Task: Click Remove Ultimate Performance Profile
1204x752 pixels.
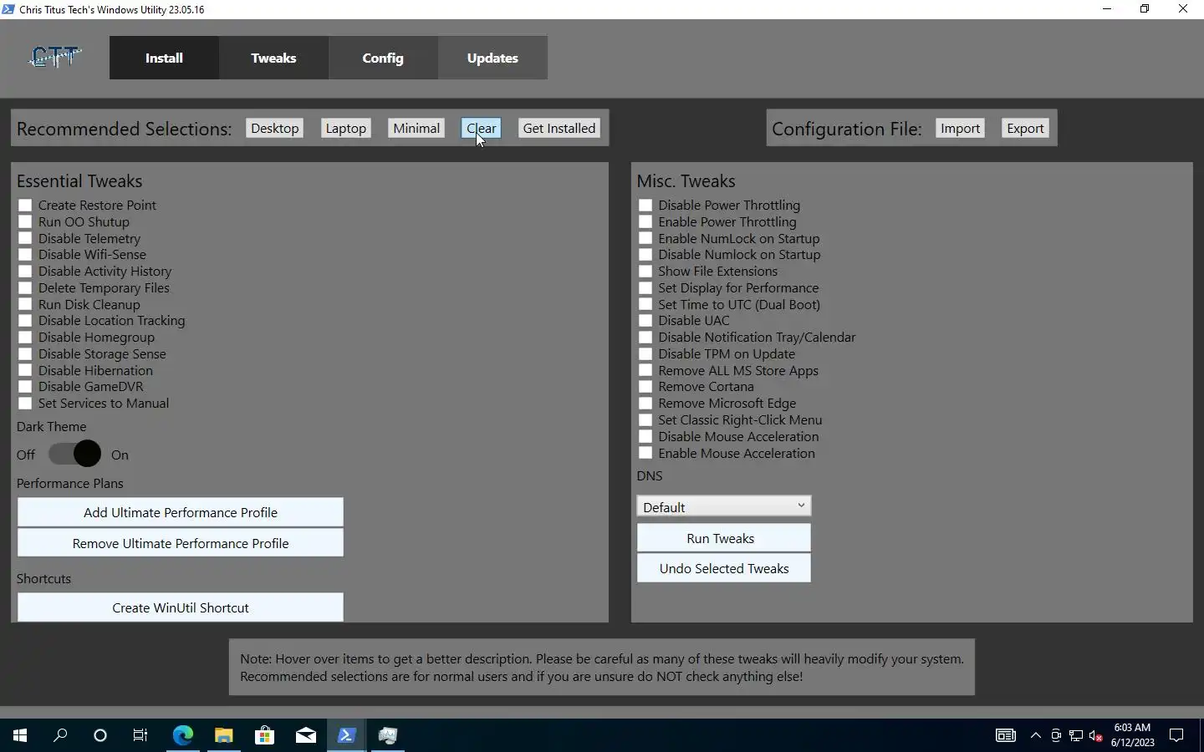Action: coord(181,543)
